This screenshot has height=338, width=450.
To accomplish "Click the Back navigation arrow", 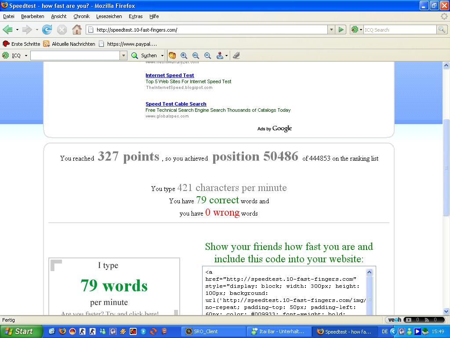I will point(7,30).
